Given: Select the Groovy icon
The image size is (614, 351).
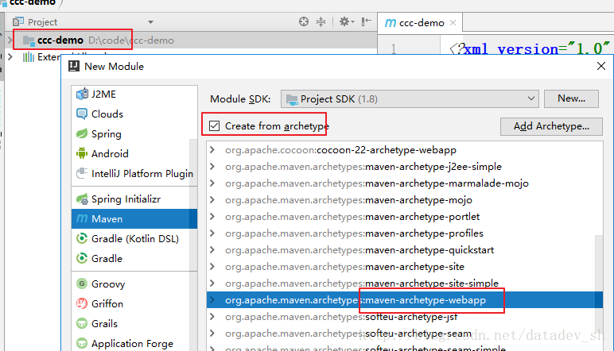Looking at the screenshot, I should [x=82, y=283].
